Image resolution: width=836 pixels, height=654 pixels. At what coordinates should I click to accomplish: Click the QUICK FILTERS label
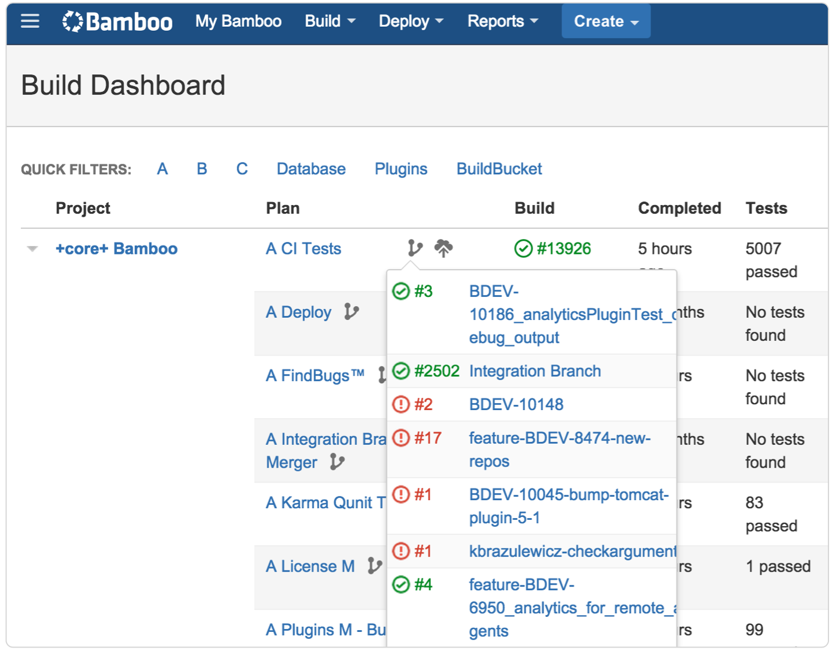(x=76, y=170)
